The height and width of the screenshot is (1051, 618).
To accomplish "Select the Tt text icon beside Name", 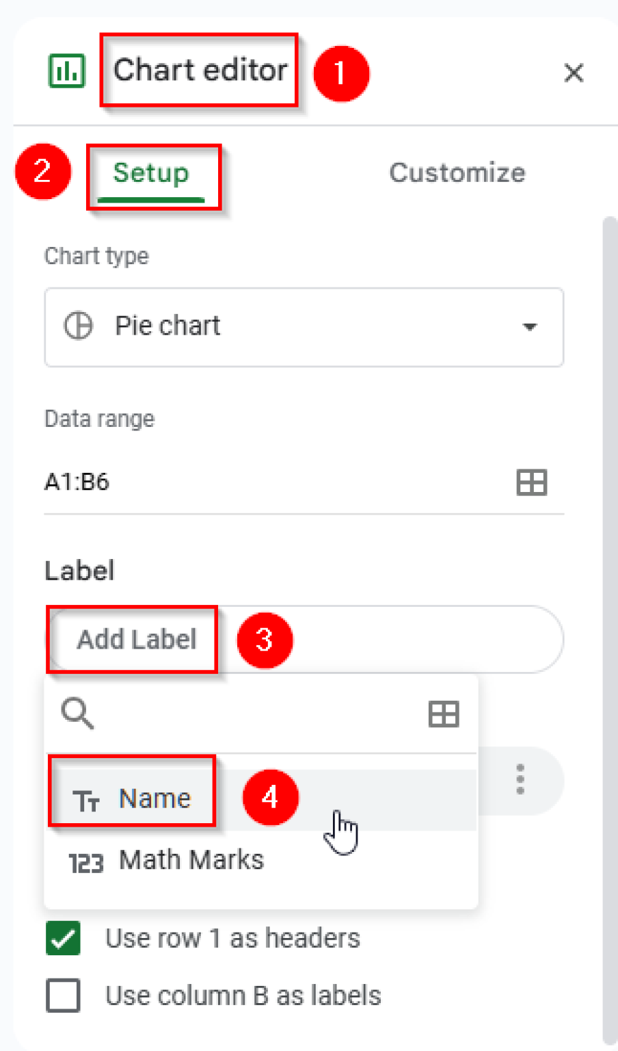I will click(x=86, y=798).
